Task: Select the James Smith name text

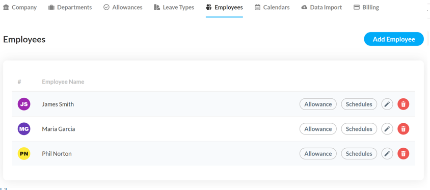Action: 58,104
